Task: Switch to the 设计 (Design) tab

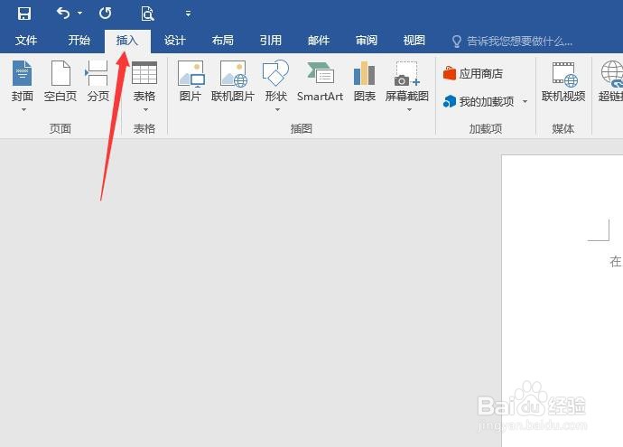Action: tap(175, 41)
